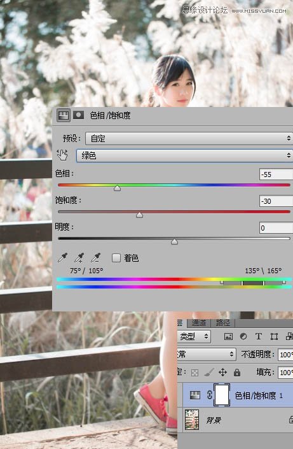Choose the subtract-from-sample eyedropper

[x=95, y=258]
